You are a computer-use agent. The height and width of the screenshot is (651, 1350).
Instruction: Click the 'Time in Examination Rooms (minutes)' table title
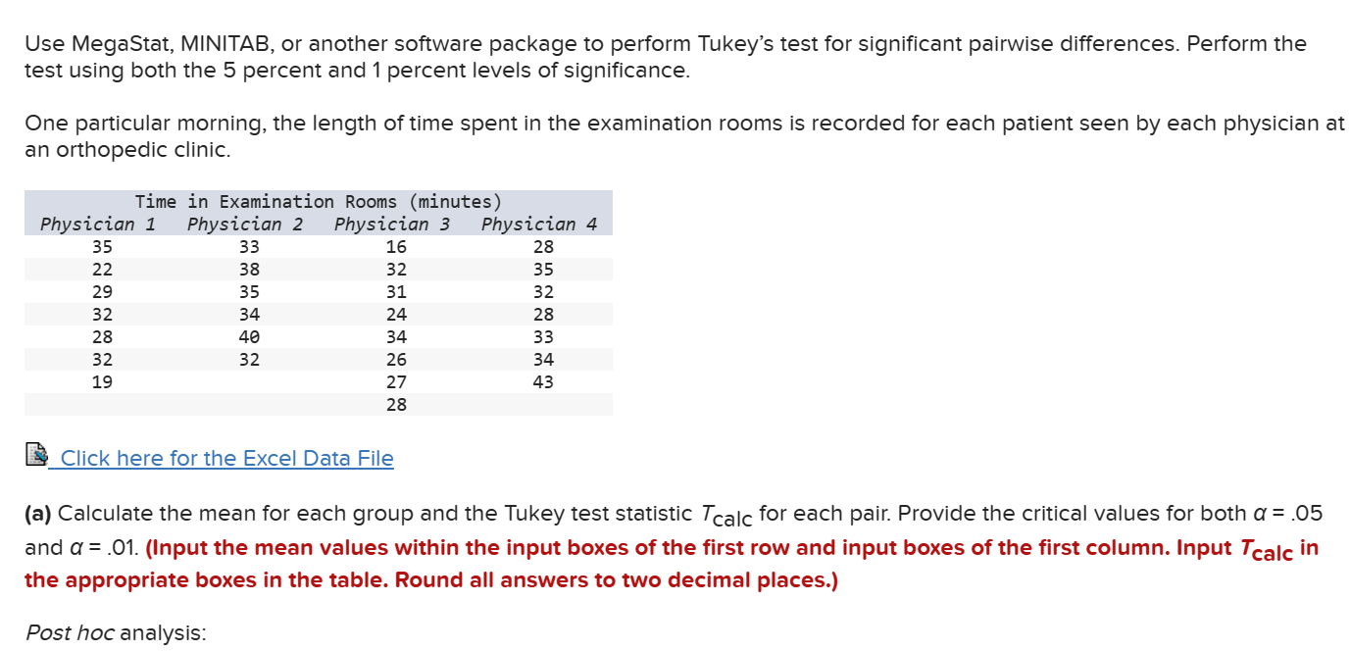coord(319,201)
